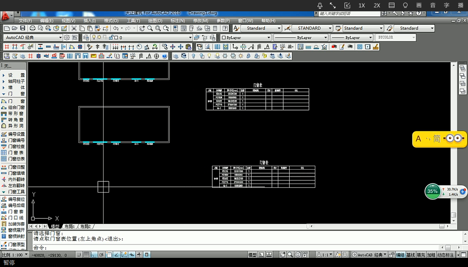Screen dimensions: 468x267
Task: Click the Save icon in the toolbar
Action: tap(22, 28)
